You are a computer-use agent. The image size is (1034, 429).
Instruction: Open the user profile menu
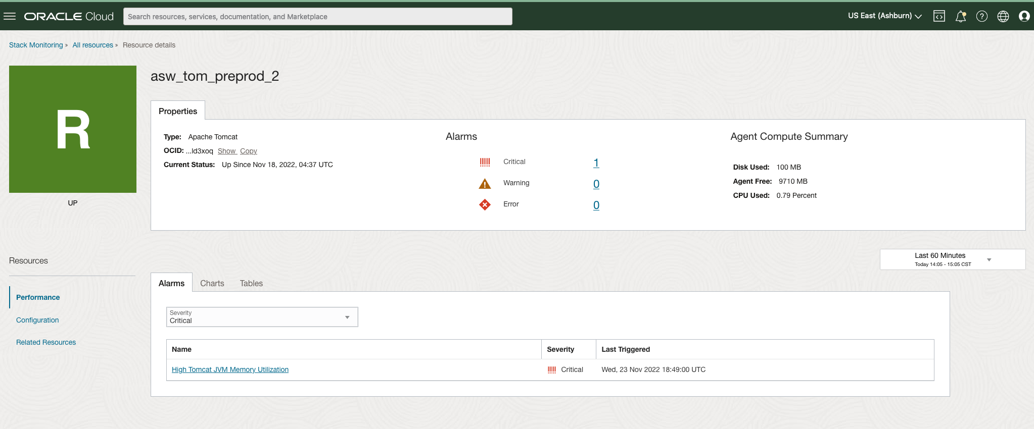(x=1024, y=16)
